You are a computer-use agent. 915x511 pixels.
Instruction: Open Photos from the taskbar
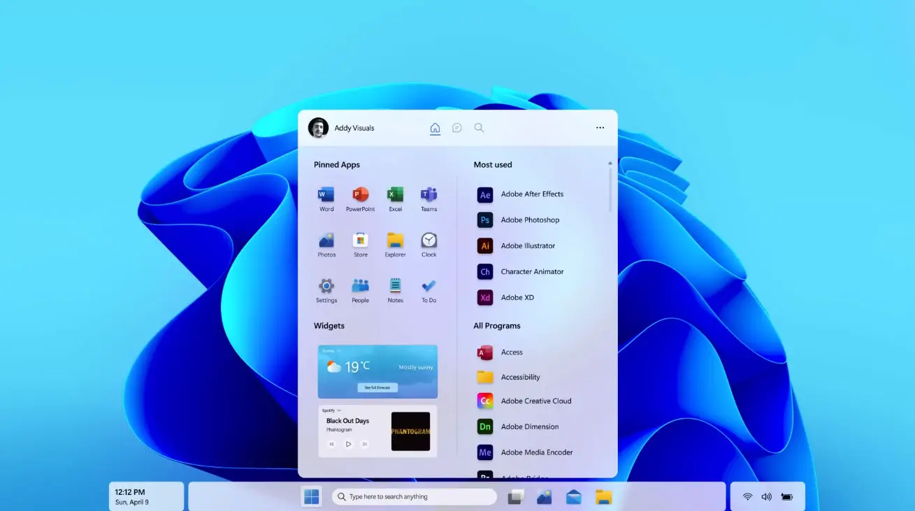coord(545,496)
